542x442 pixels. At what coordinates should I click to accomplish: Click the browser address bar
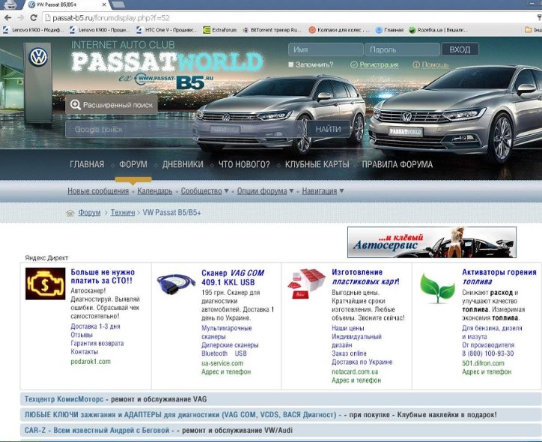290,18
